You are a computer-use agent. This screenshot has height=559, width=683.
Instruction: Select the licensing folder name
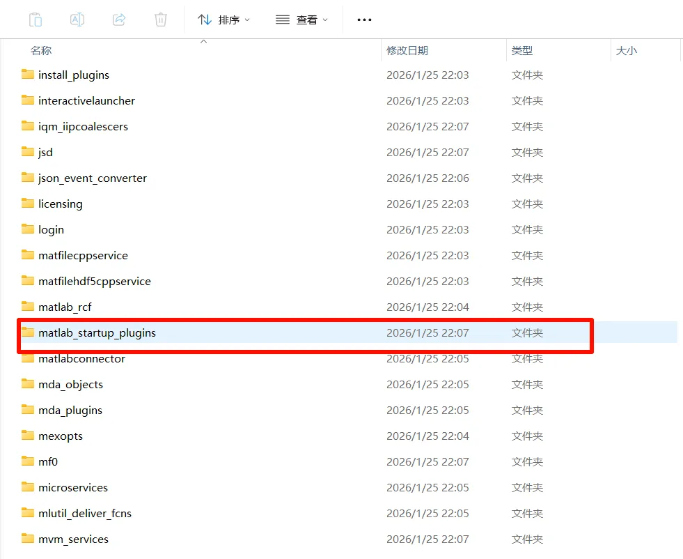pyautogui.click(x=60, y=204)
